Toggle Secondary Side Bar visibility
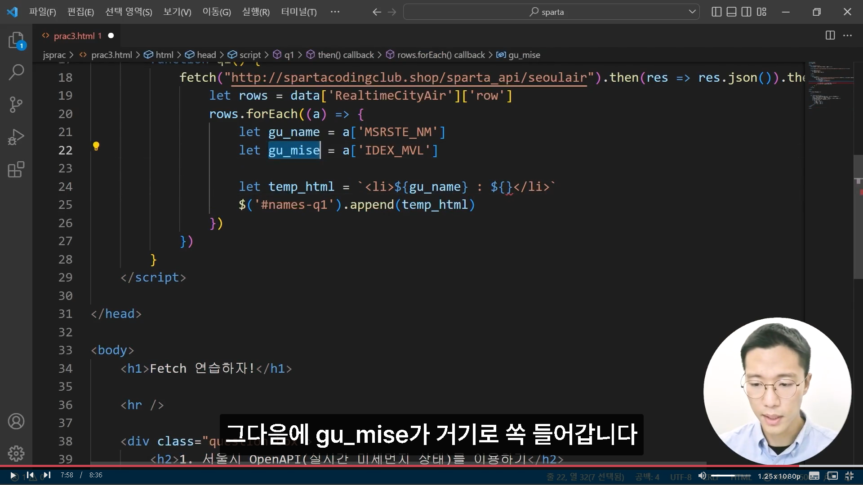Screen dimensions: 863x485 tap(747, 12)
